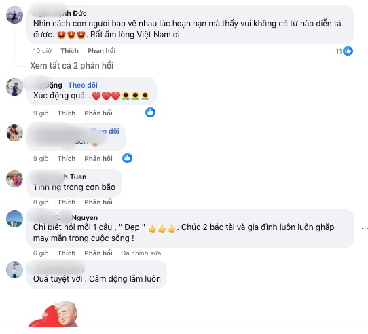Reply to the trong cơn bão comment
368x334 pixels.
click(x=98, y=202)
